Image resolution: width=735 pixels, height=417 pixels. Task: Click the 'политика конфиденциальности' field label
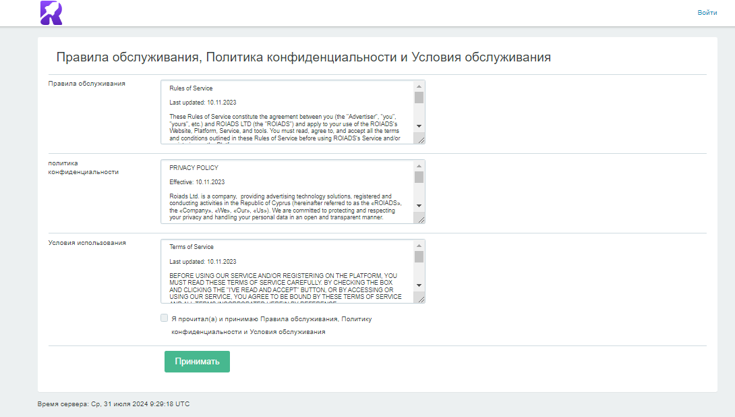(x=84, y=167)
